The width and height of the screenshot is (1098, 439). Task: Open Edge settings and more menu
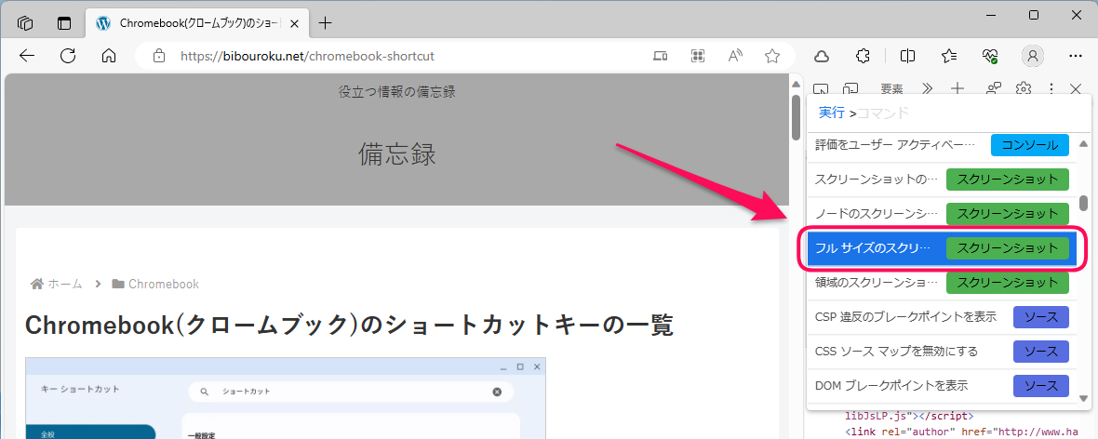click(1076, 56)
